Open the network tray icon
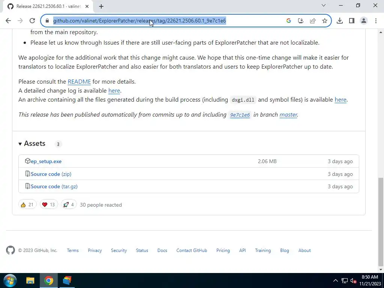The height and width of the screenshot is (288, 384). [x=345, y=280]
